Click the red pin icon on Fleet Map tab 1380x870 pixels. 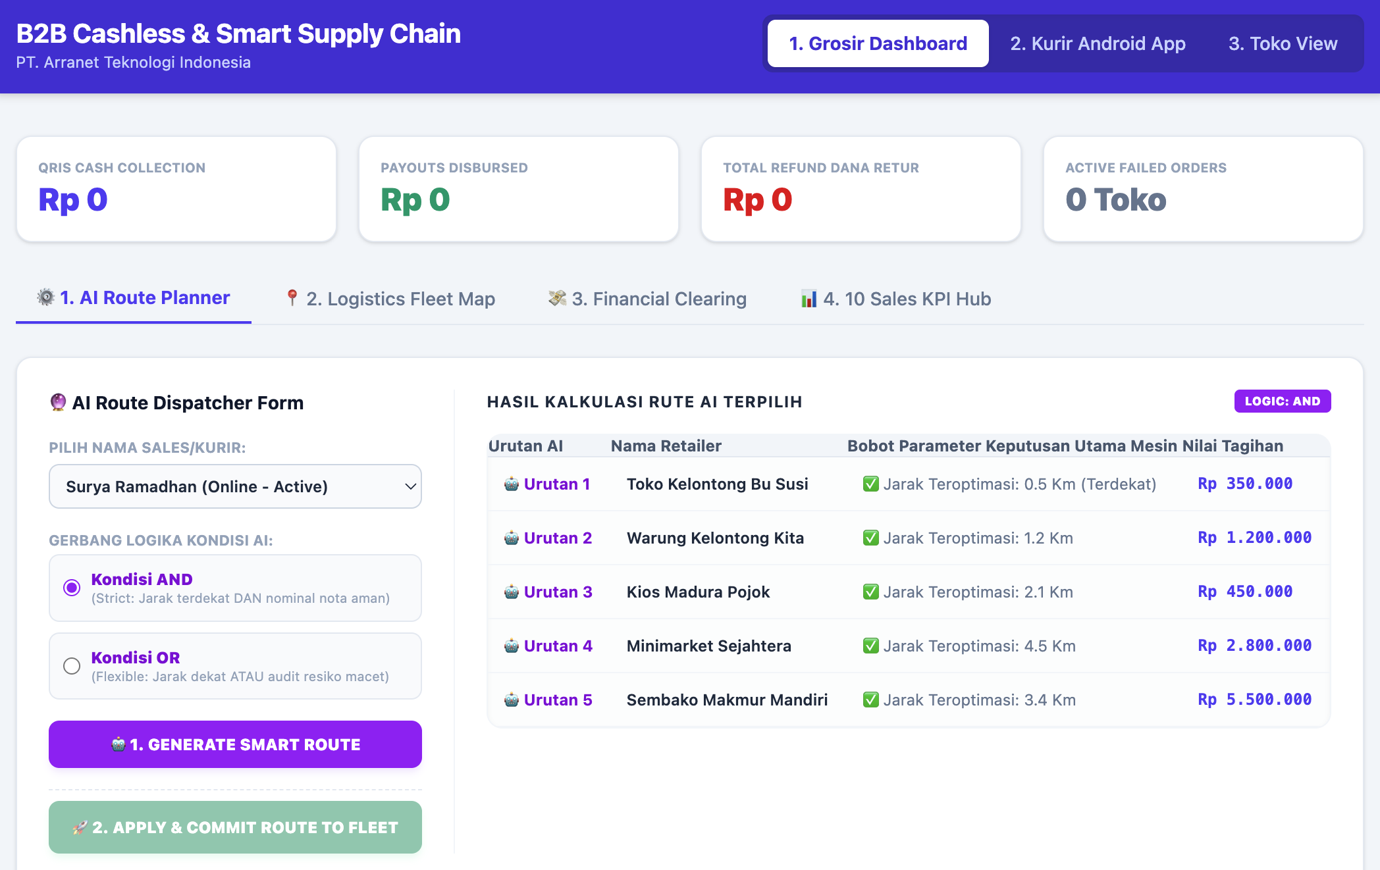click(292, 298)
